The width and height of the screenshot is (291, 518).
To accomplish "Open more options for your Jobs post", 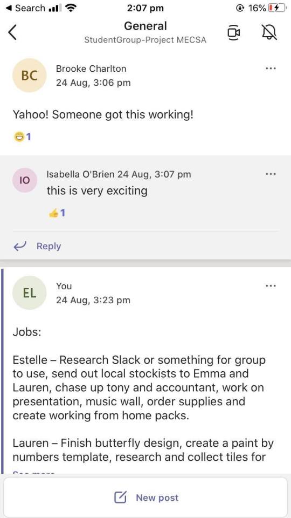I will tap(271, 286).
